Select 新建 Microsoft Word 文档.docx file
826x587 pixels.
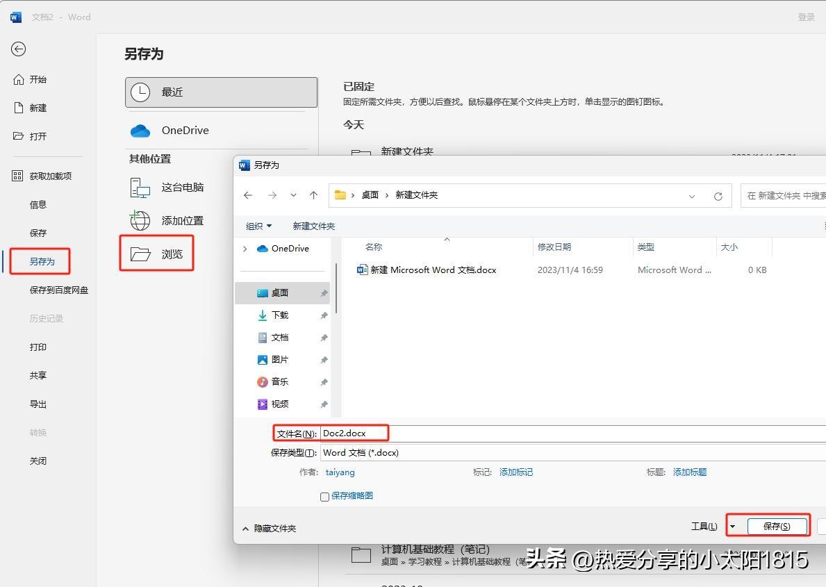click(x=427, y=270)
